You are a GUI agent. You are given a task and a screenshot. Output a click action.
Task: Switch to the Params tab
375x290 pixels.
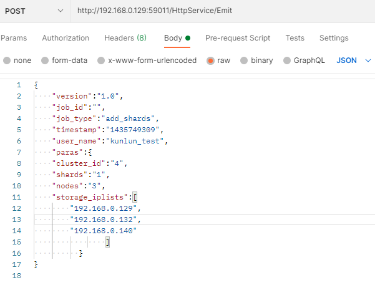[14, 38]
